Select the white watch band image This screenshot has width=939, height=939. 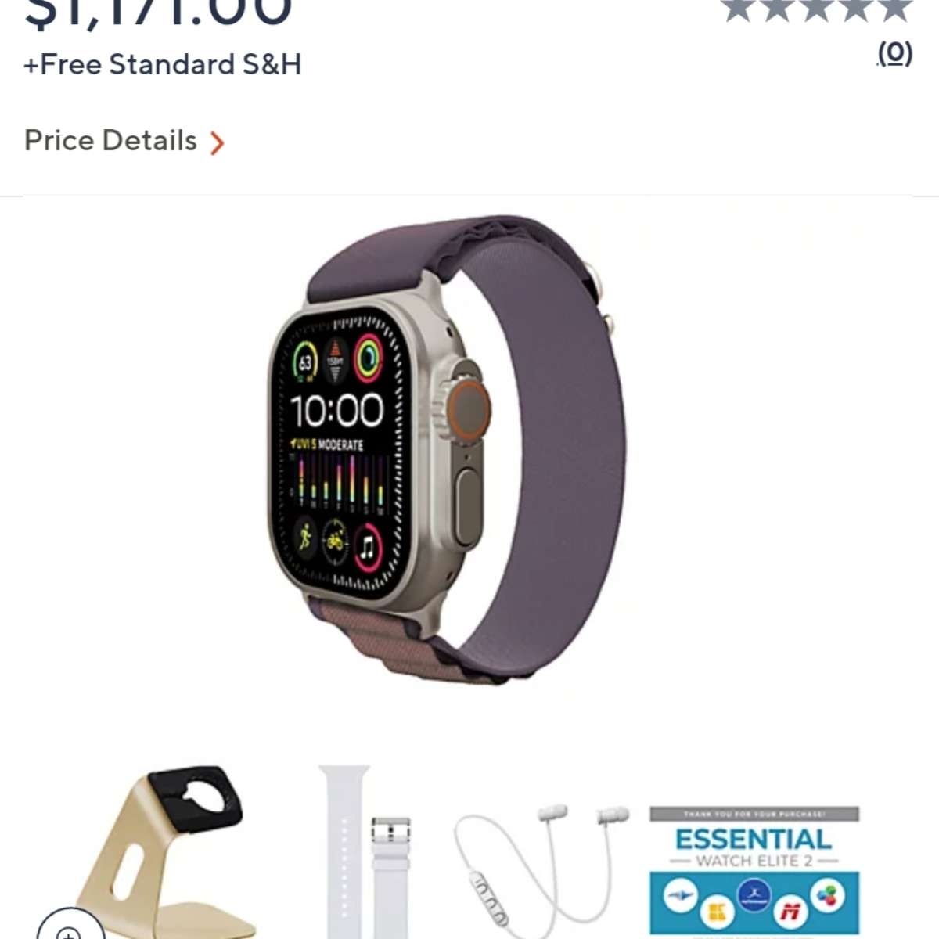[365, 853]
